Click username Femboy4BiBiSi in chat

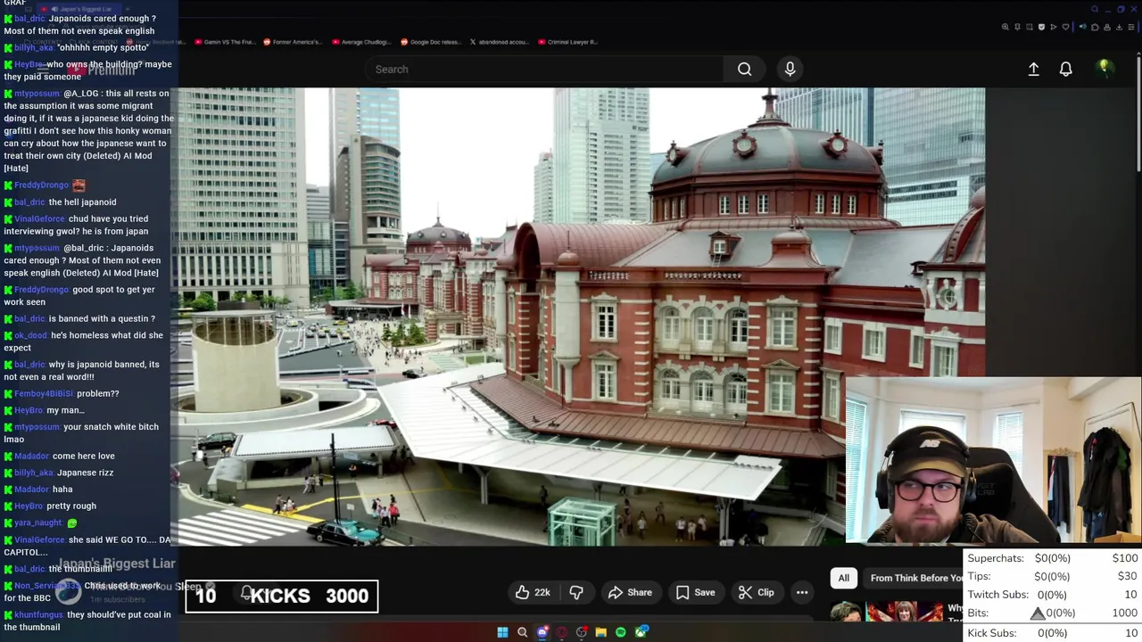[x=44, y=393]
